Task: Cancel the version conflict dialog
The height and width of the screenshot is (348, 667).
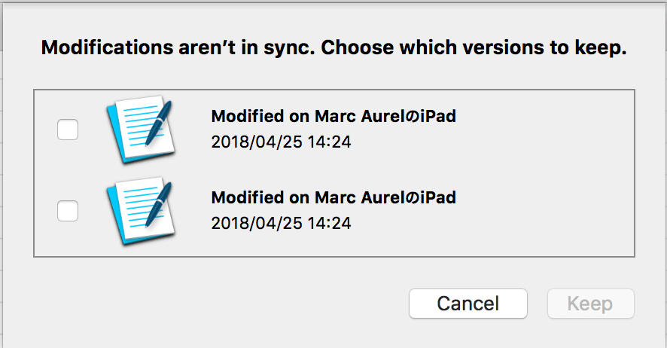Action: pos(468,304)
